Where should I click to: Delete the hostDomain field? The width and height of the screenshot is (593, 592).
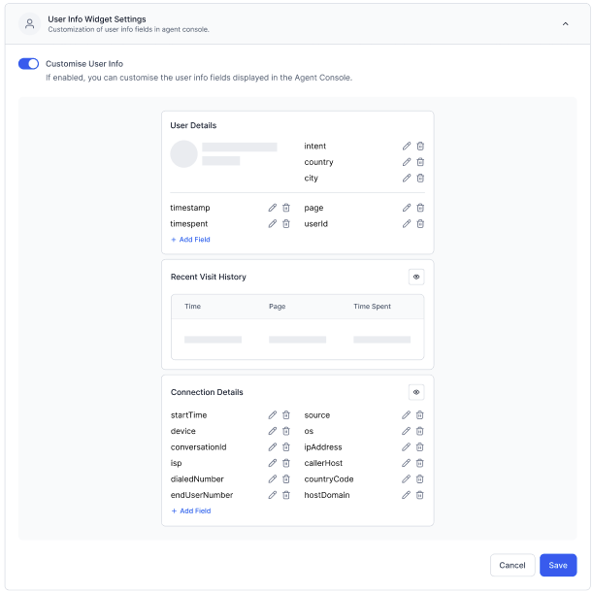click(420, 495)
